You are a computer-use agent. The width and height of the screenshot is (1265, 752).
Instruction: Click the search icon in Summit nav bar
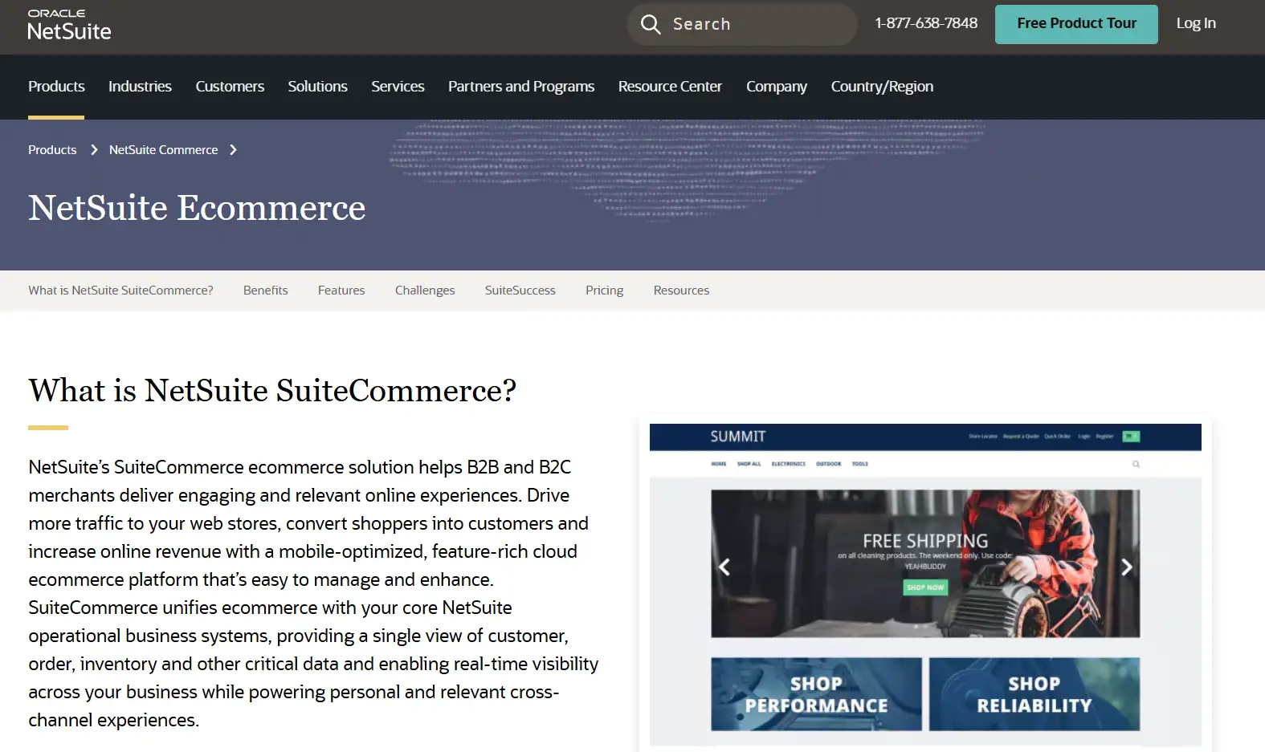[1136, 464]
